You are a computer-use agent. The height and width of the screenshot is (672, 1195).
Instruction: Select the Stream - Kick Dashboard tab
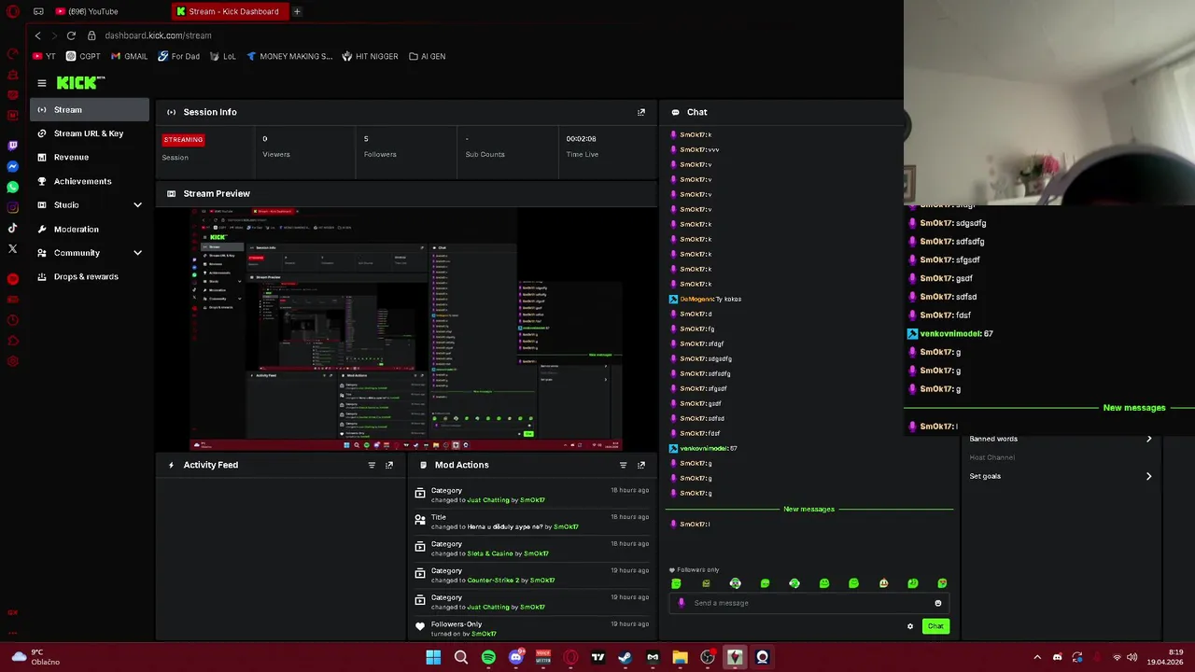coord(229,11)
